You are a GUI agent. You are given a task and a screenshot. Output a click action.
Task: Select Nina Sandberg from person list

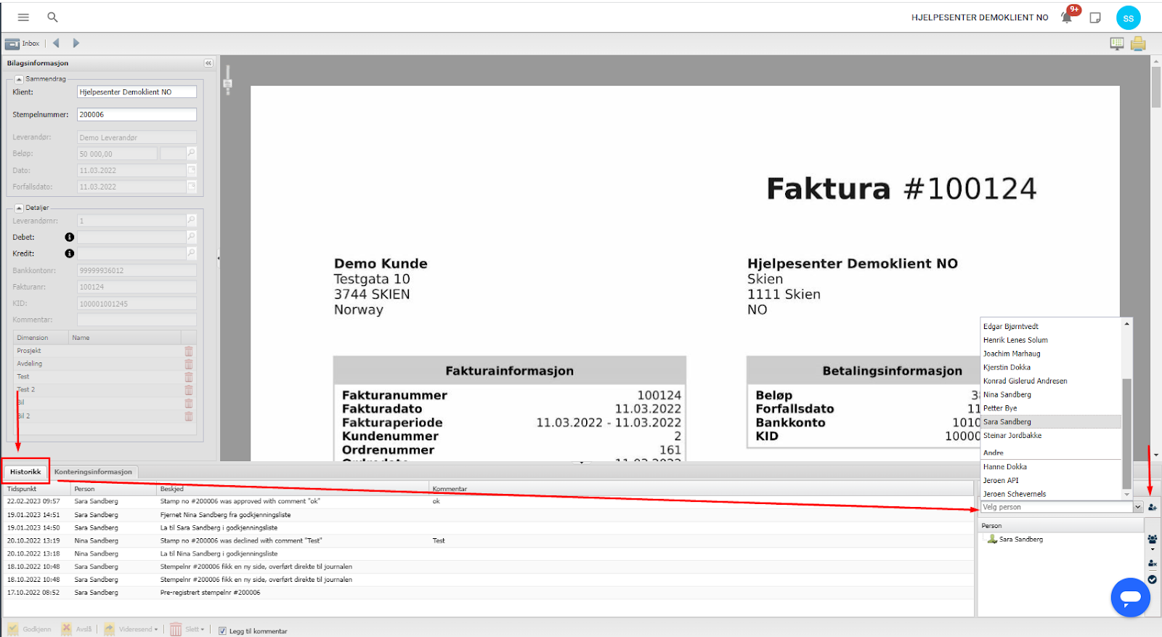1007,394
